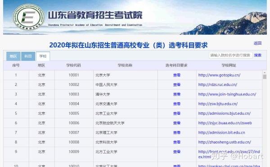This screenshot has width=270, height=167.
Task: Click school code 10004
Action: point(74,104)
